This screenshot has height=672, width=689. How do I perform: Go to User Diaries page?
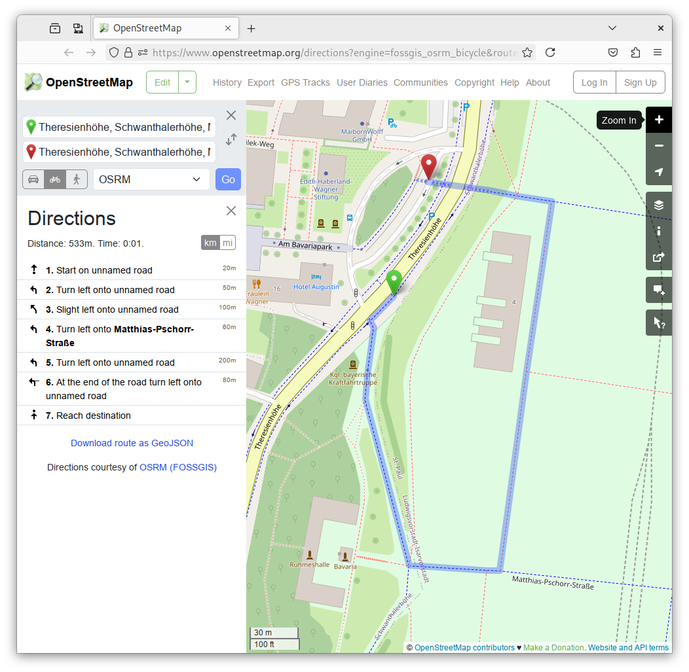(362, 82)
